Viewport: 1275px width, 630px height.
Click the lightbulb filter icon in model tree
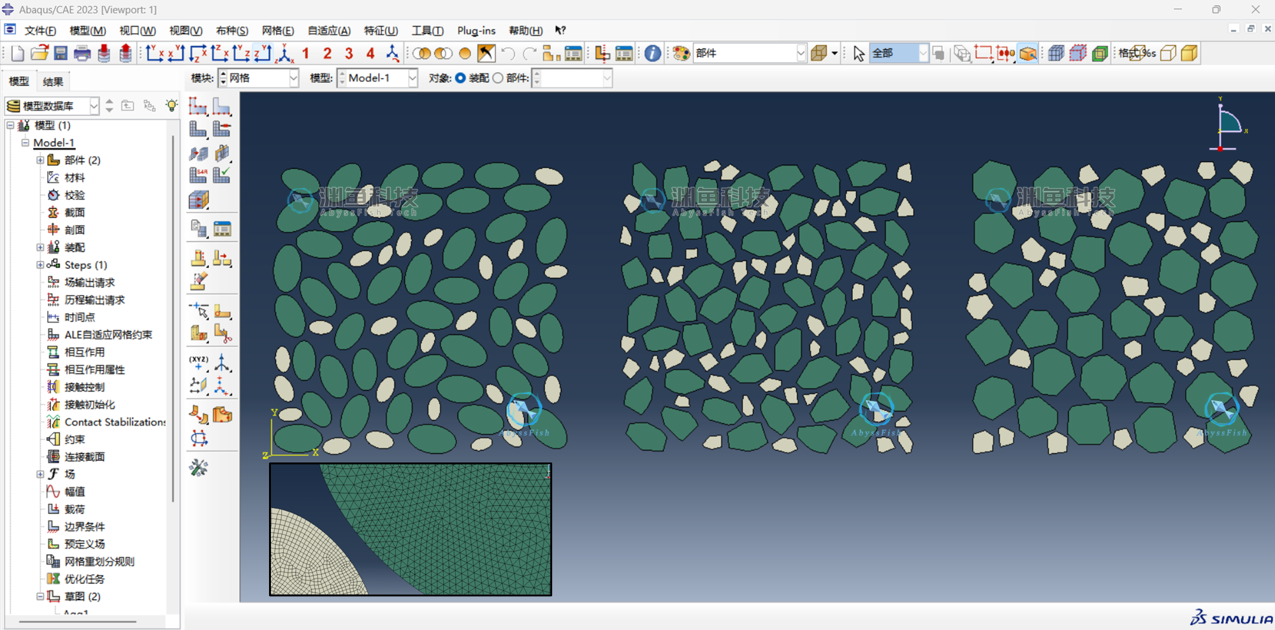171,106
